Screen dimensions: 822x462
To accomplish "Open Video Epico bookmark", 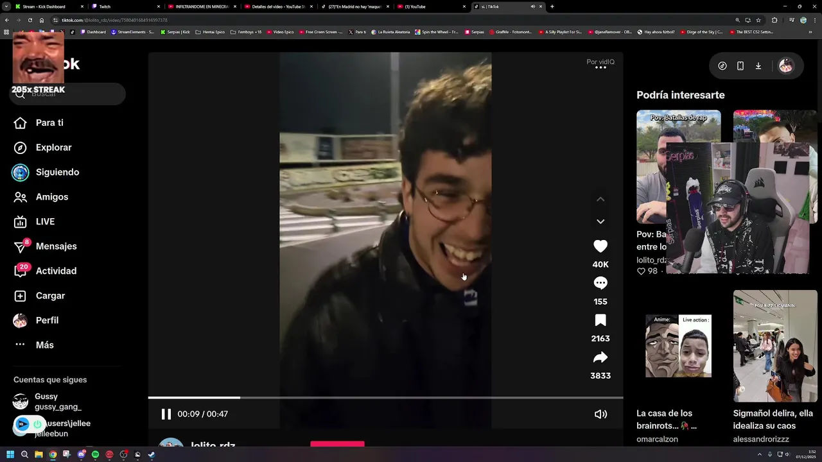I will pos(281,31).
